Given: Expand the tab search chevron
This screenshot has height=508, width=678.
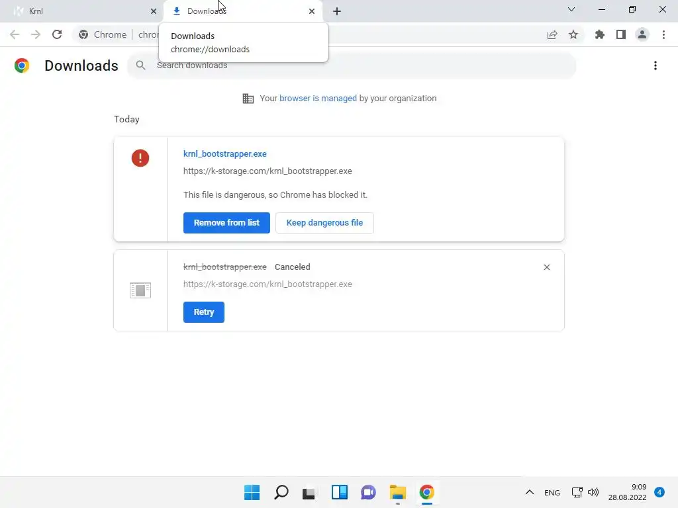Looking at the screenshot, I should pyautogui.click(x=571, y=9).
